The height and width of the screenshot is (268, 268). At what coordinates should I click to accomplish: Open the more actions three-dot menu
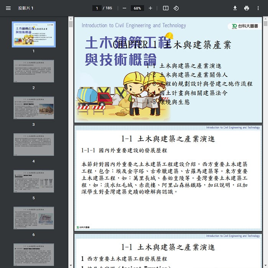point(258,8)
